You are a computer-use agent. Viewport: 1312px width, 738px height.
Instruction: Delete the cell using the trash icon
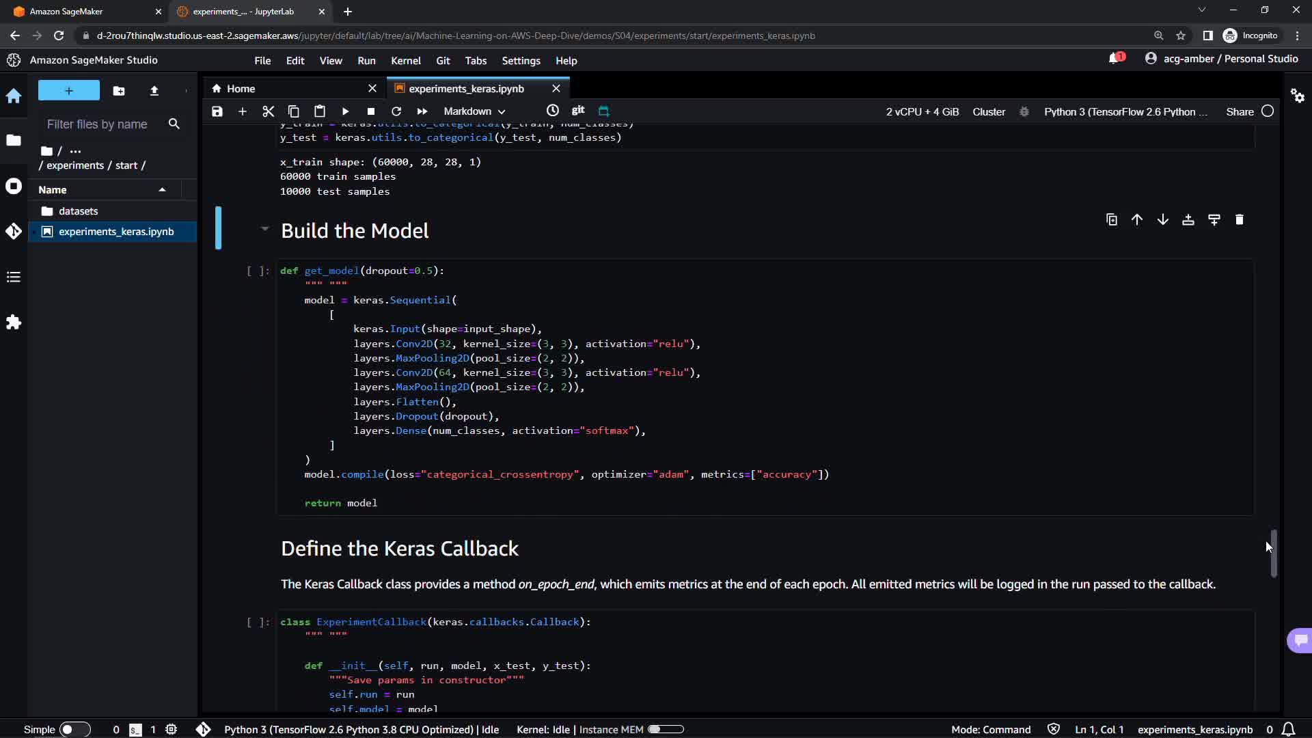click(1239, 220)
